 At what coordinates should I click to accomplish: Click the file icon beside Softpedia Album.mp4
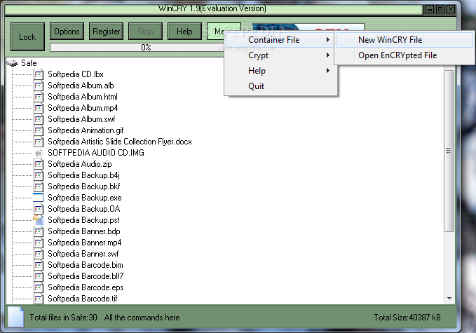tap(39, 108)
